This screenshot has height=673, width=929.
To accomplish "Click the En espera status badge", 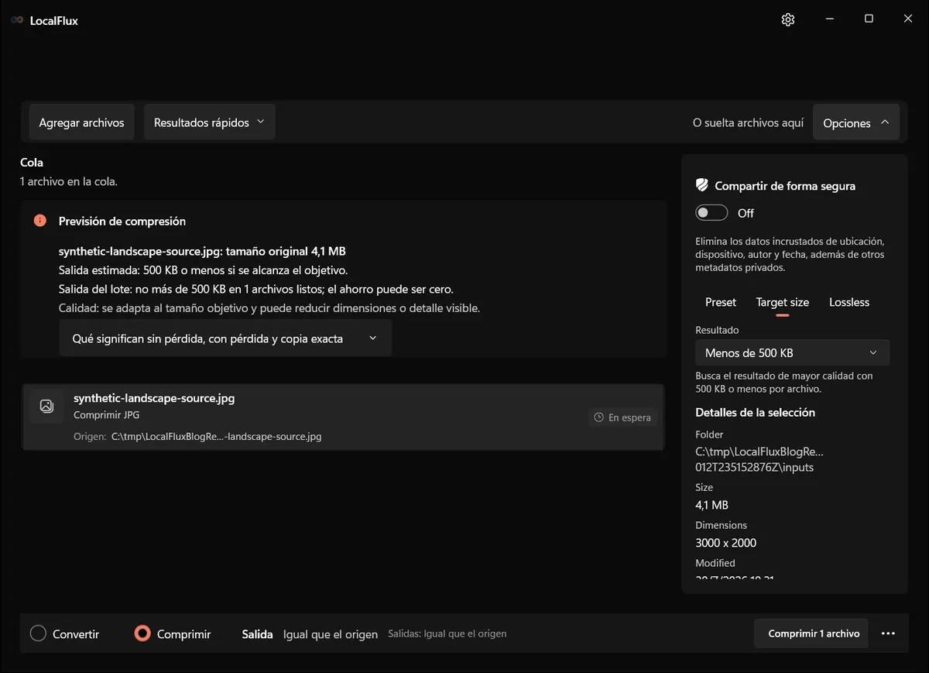I will pyautogui.click(x=622, y=417).
